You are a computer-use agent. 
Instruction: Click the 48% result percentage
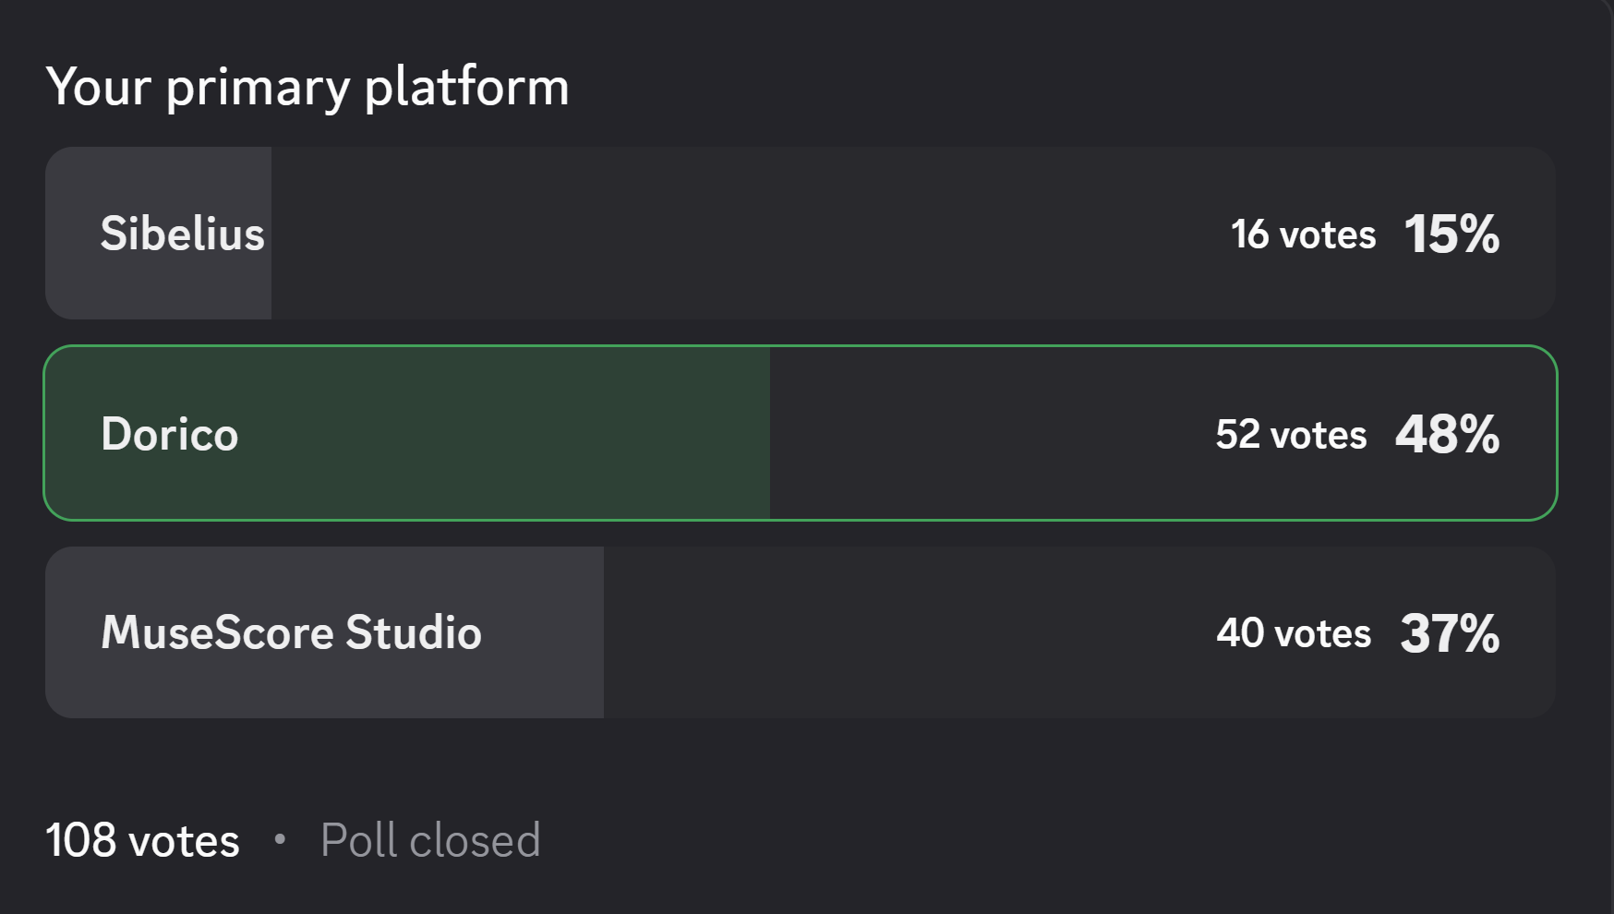click(1447, 435)
